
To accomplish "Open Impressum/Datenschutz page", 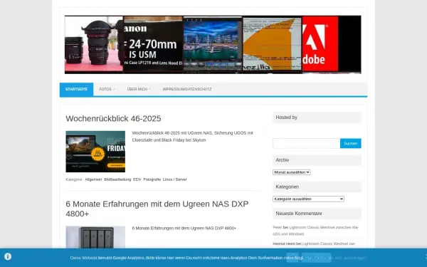I will [x=187, y=90].
